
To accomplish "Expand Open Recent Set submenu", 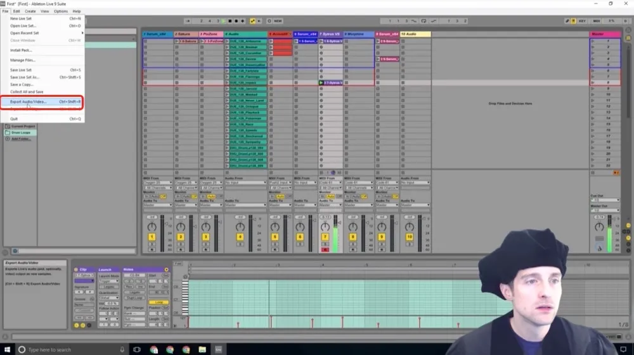I will pos(42,33).
